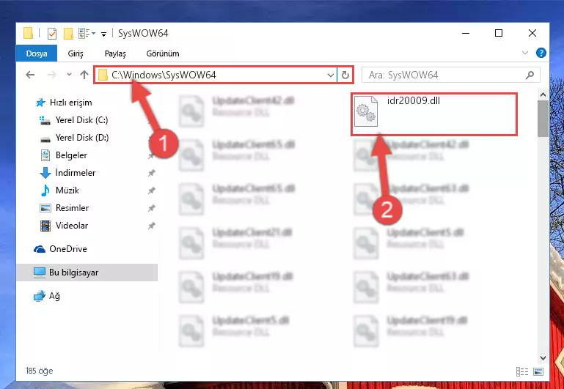
Task: Click the Yerel Disk (D:) drive icon
Action: 45,138
